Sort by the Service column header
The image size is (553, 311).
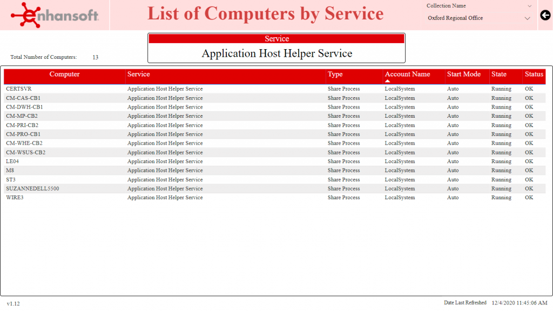pos(139,74)
